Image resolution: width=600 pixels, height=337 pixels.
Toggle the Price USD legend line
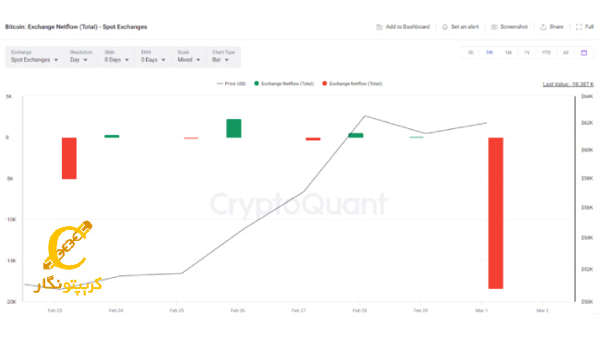coord(231,83)
